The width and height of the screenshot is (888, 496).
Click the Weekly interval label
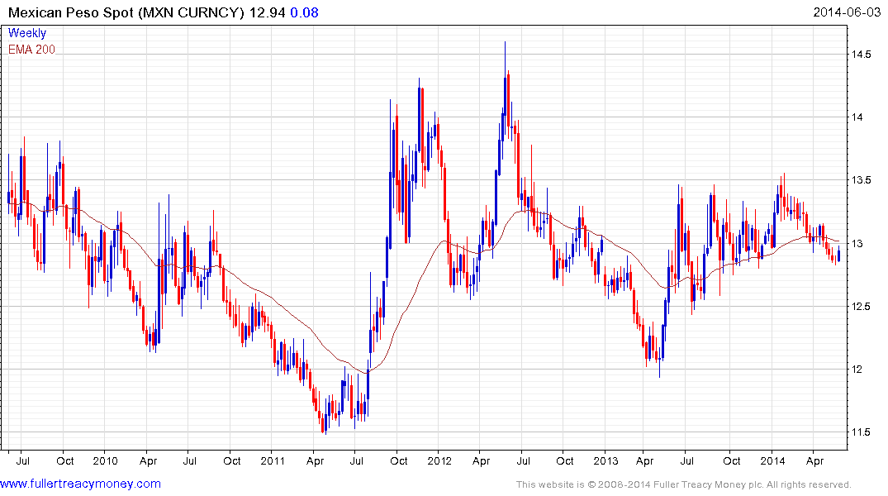[x=27, y=33]
